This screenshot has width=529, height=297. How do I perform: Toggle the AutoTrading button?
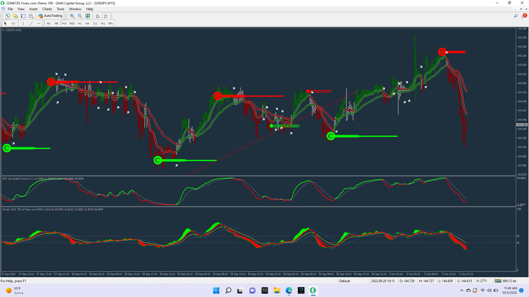[x=50, y=16]
